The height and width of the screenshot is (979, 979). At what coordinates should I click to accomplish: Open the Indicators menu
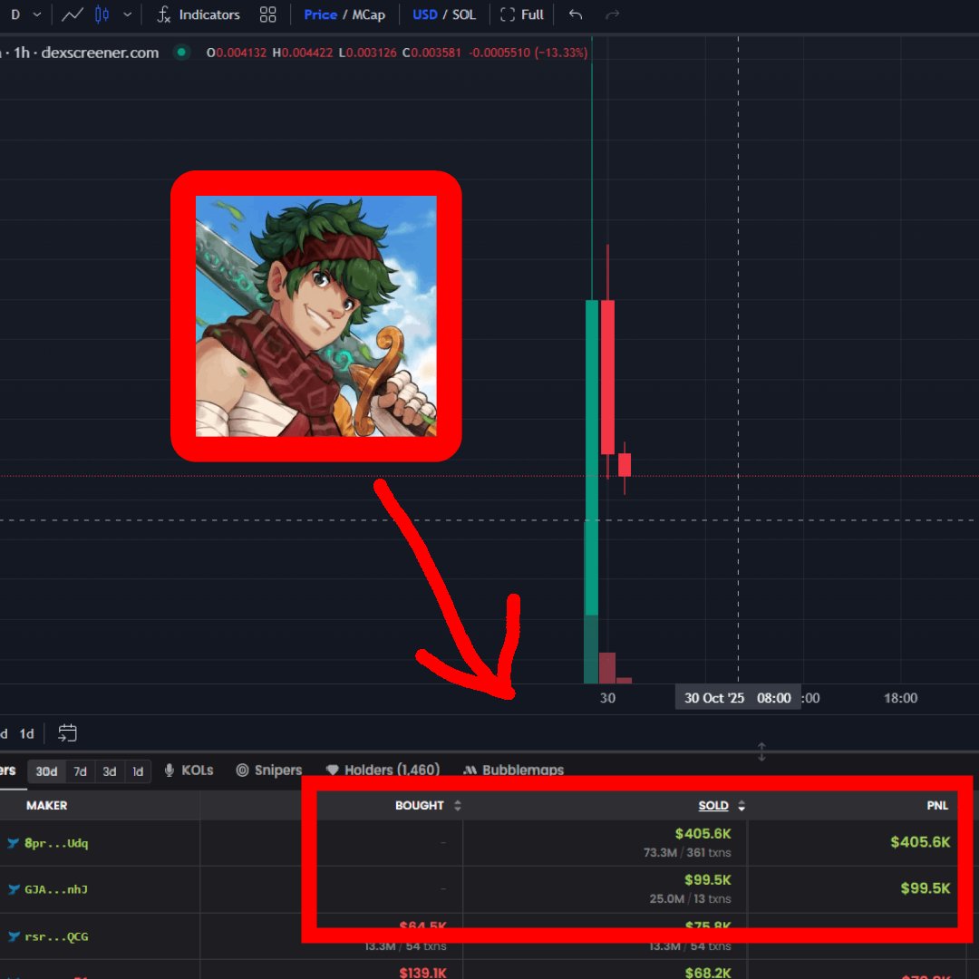pos(198,15)
